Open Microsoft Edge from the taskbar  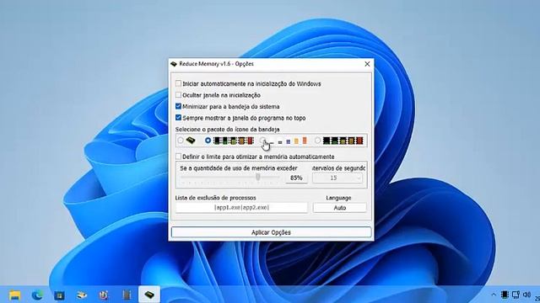[x=37, y=295]
